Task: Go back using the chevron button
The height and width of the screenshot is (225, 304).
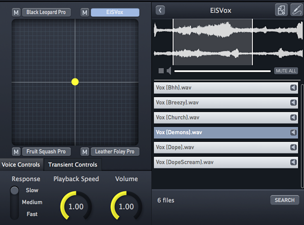Action: [x=160, y=10]
